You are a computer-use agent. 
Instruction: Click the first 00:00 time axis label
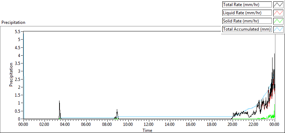tap(23, 125)
